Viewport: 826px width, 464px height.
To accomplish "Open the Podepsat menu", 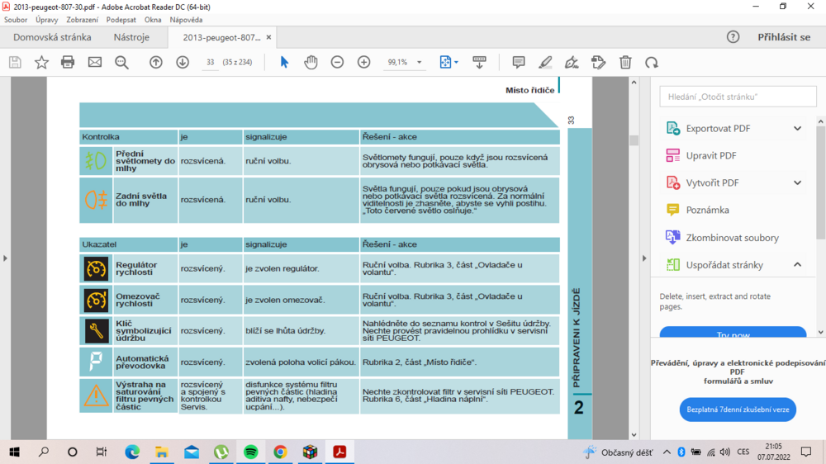I will point(121,20).
